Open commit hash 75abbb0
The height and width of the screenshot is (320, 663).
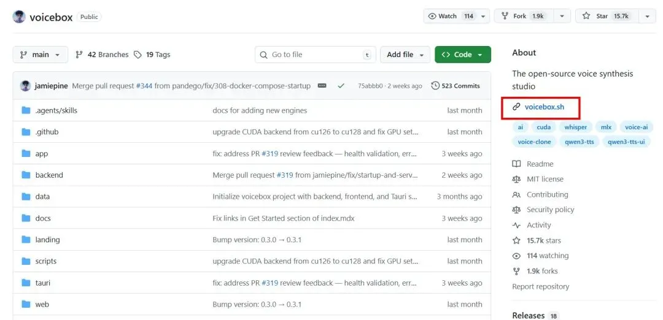pos(370,86)
